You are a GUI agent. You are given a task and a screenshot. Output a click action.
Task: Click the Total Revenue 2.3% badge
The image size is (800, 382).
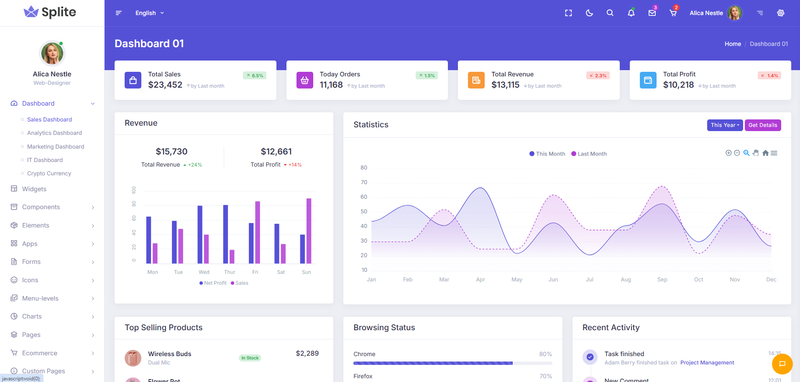(598, 76)
